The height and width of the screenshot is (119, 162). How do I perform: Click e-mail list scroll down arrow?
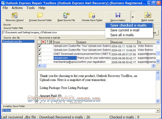pyautogui.click(x=158, y=61)
